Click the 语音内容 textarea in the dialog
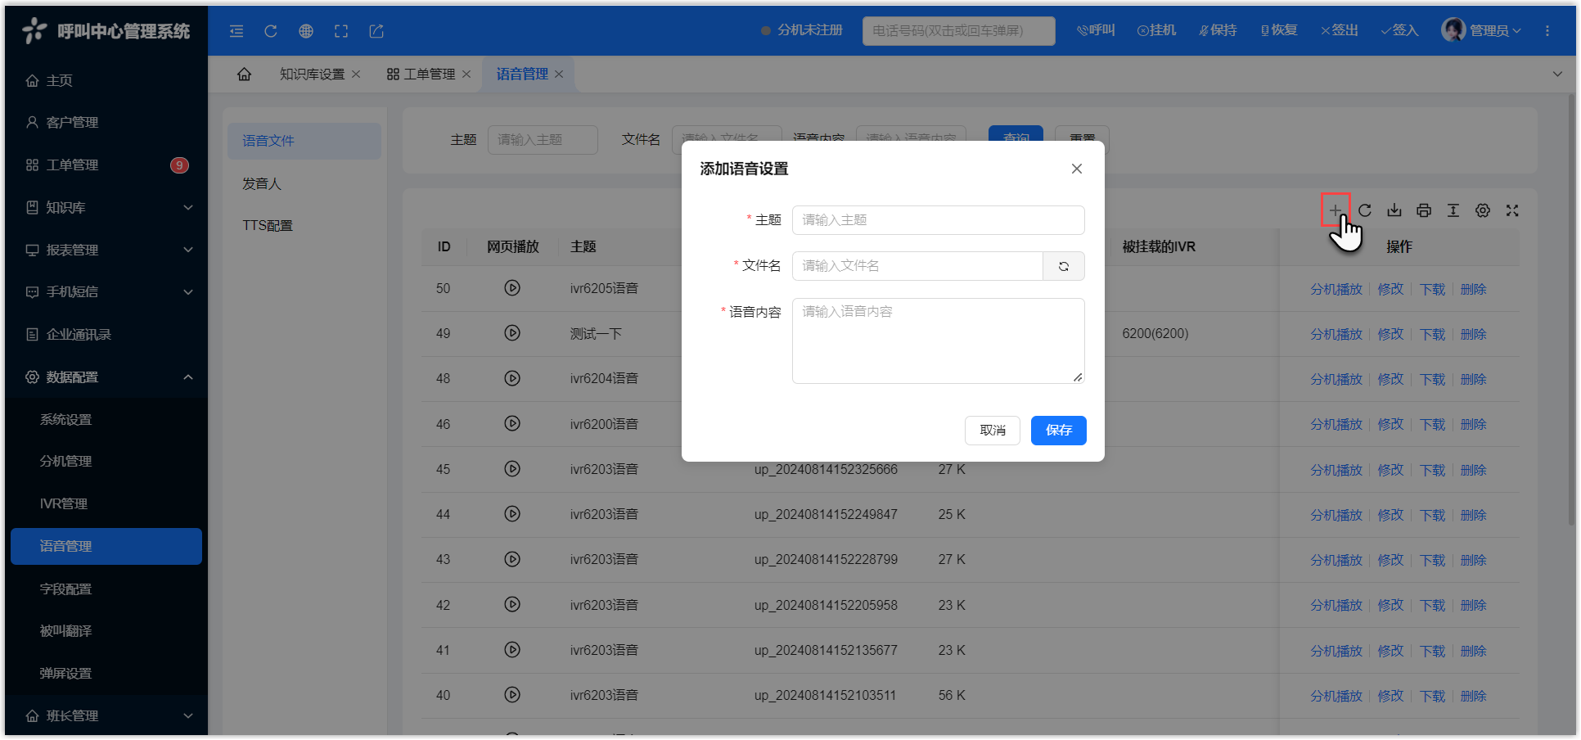Viewport: 1581px width, 740px height. (938, 341)
